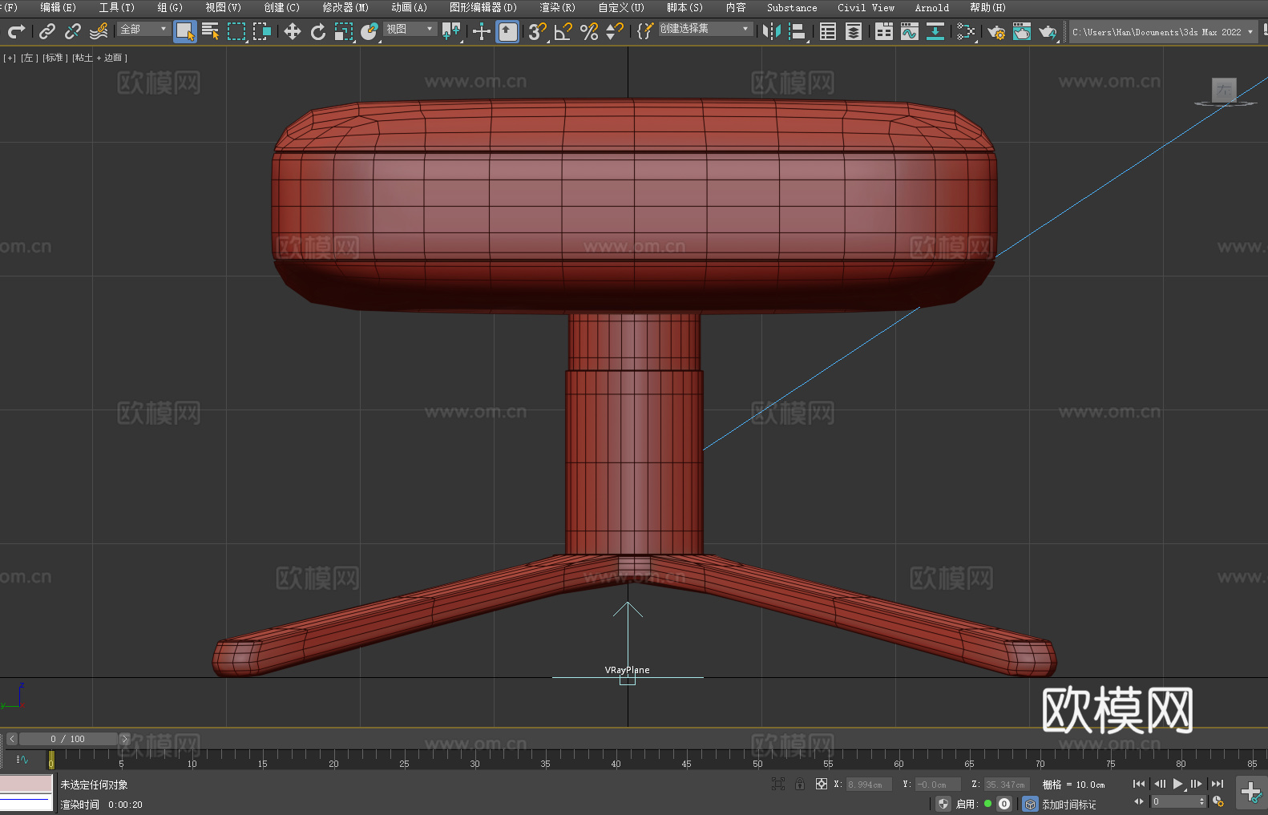Choose rectangular selection region tool
This screenshot has width=1268, height=815.
[236, 31]
